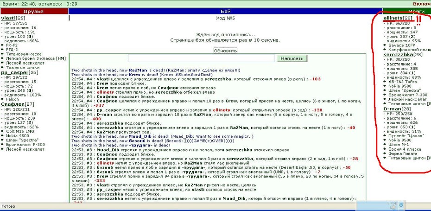Viewport: 431px width, 211px height.
Task: Click the -7 damage value in log
Action: (x=318, y=172)
